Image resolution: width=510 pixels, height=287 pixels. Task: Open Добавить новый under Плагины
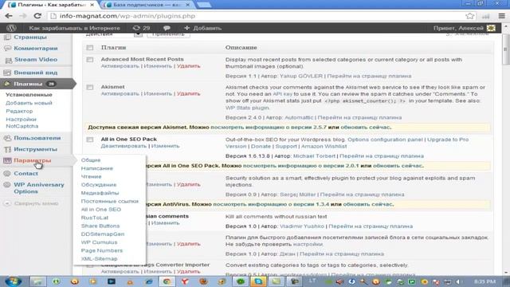(29, 103)
